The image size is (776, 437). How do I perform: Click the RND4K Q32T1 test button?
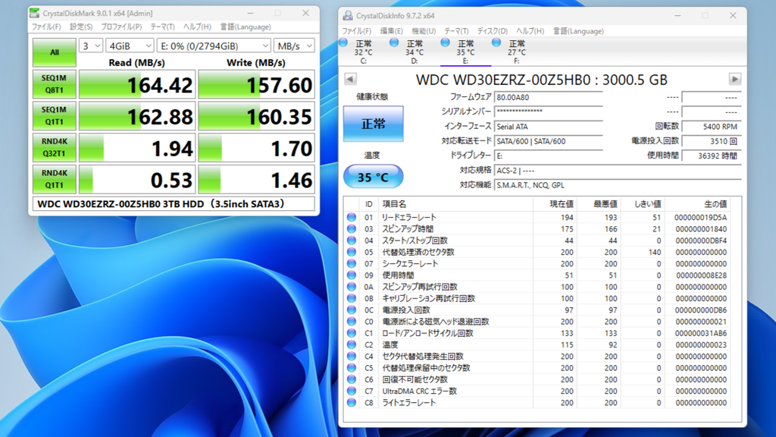coord(55,149)
